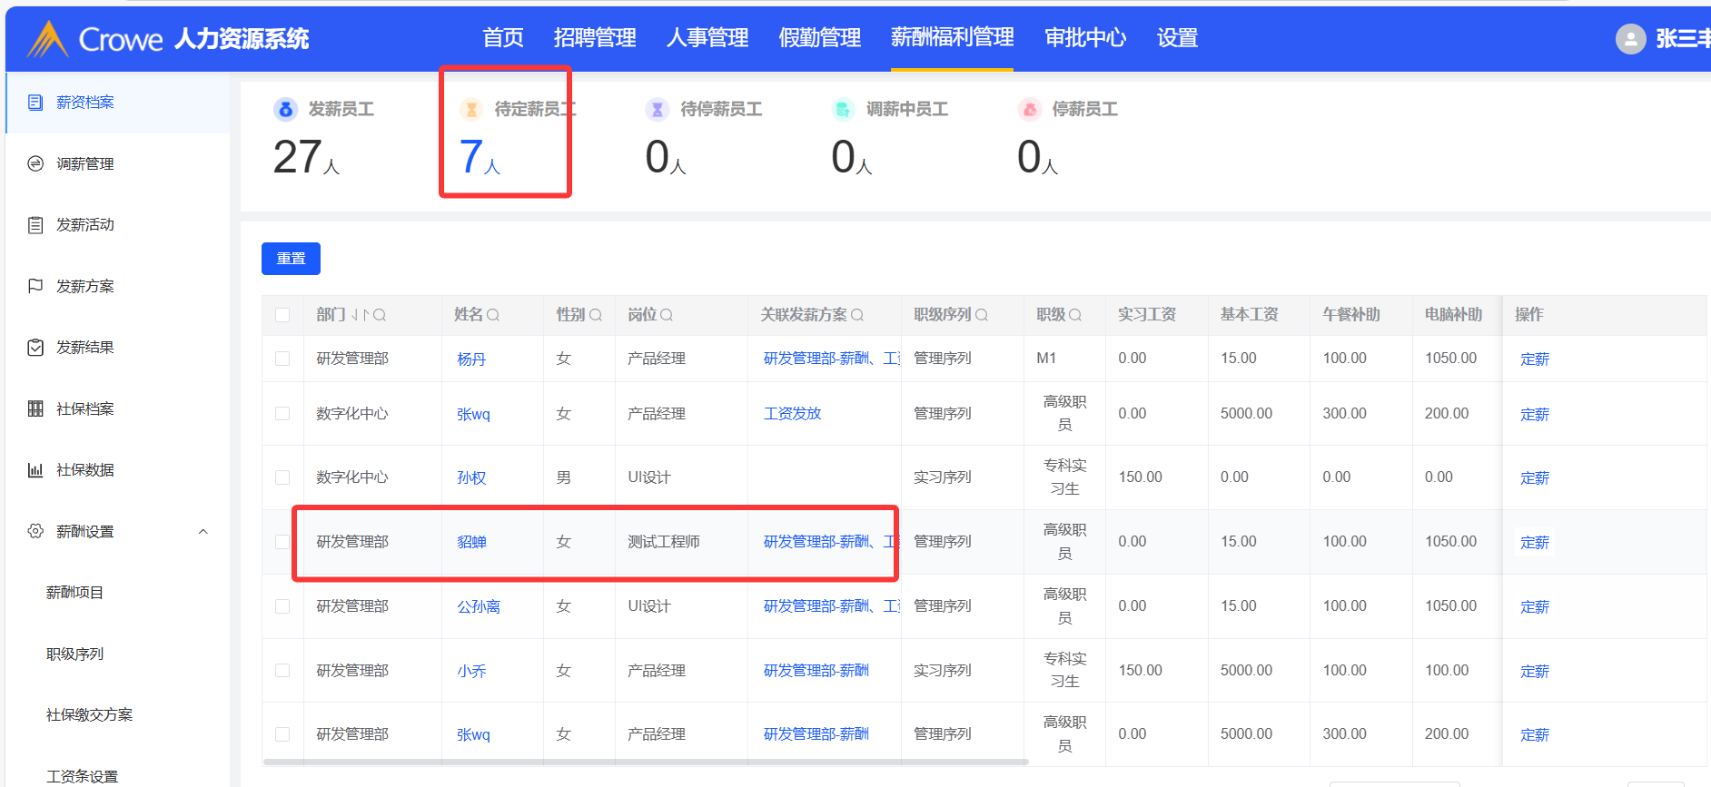This screenshot has height=787, width=1711.
Task: Click the 发薪员工 money bag icon
Action: point(286,110)
